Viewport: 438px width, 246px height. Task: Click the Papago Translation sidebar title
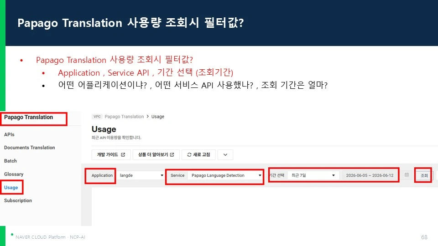click(28, 117)
